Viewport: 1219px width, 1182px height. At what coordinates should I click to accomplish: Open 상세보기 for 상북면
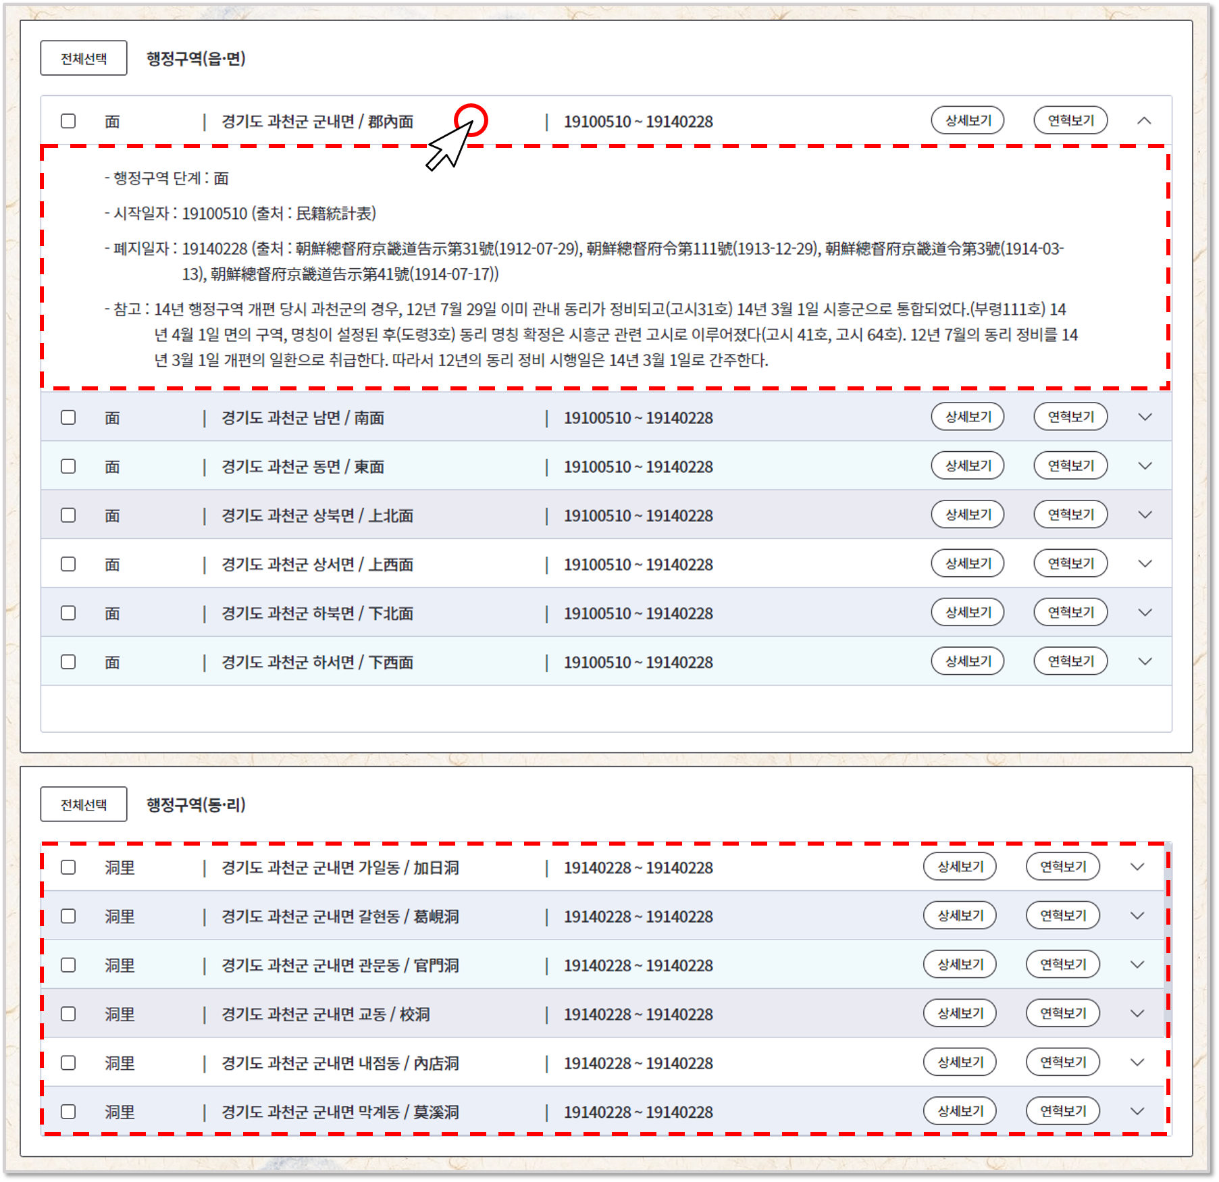point(968,515)
